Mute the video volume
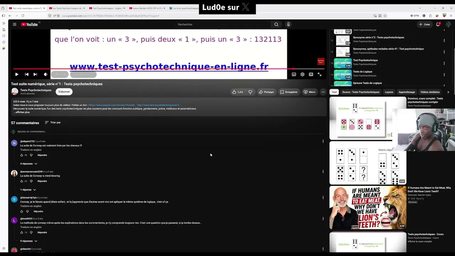The height and width of the screenshot is (256, 455). (45, 74)
